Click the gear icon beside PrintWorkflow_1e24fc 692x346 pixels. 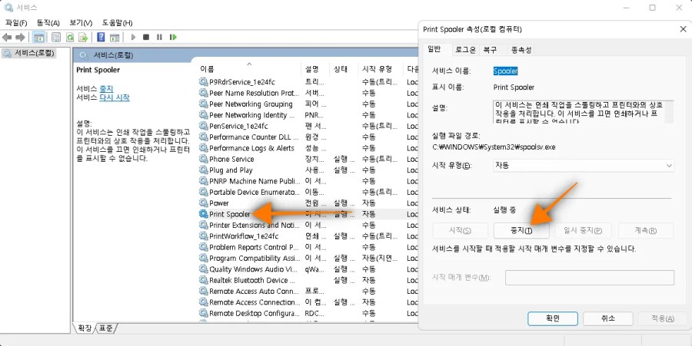point(203,236)
